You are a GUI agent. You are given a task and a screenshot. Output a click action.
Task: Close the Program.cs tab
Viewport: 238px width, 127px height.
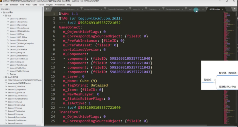pos(160,9)
